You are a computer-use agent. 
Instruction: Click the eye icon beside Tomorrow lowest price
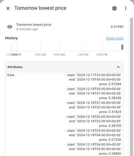[10, 27]
